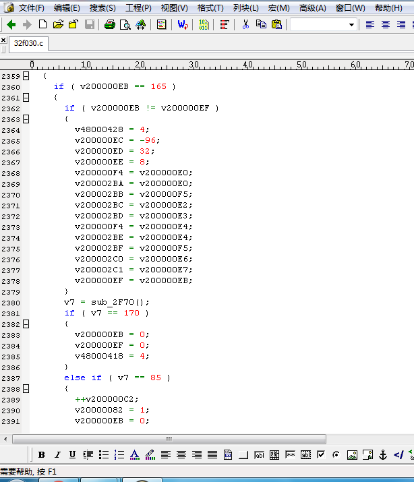Collapse the code fold at line 2382
The image size is (414, 482).
pyautogui.click(x=26, y=324)
